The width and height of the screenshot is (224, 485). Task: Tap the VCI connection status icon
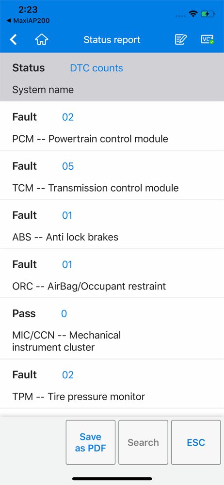click(208, 40)
